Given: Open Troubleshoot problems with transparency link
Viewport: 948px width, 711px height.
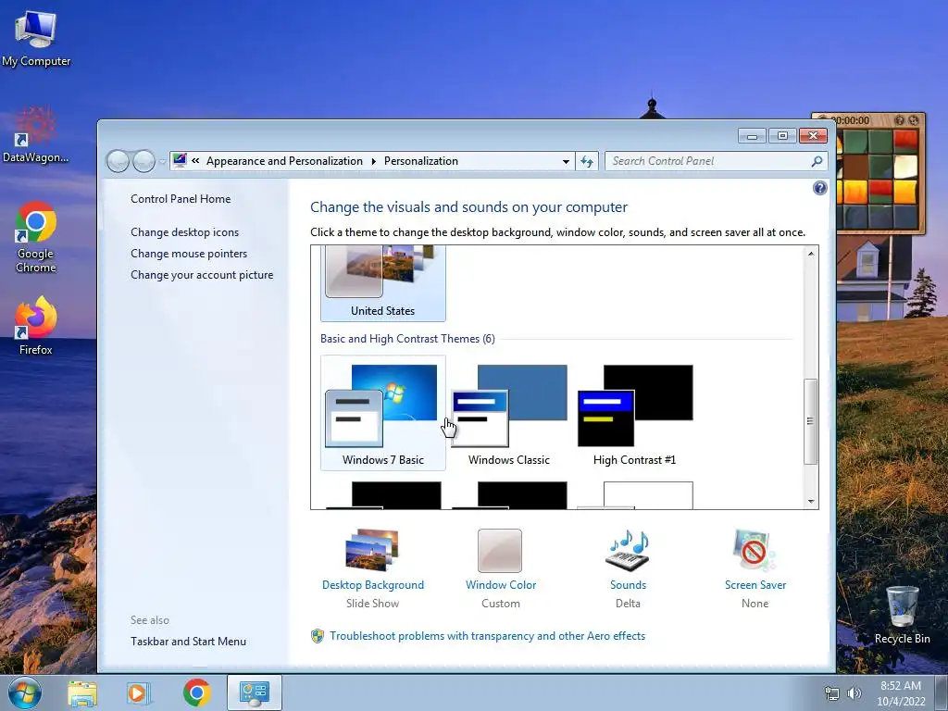Looking at the screenshot, I should [x=487, y=636].
